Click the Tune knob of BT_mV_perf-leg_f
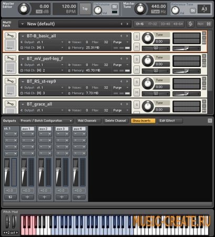Image resolution: width=215 pixels, height=237 pixels. pos(148,61)
